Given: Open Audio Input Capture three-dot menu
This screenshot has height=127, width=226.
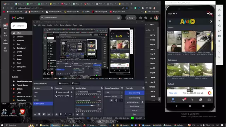Looking at the screenshot, I should [x=99, y=105].
